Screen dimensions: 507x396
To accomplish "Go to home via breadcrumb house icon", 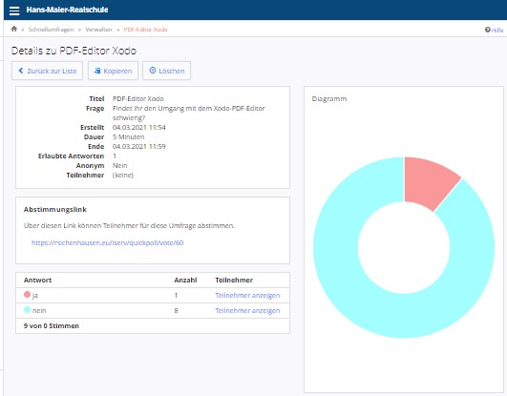I will click(14, 29).
